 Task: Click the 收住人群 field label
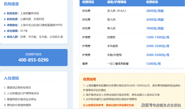click(13, 37)
